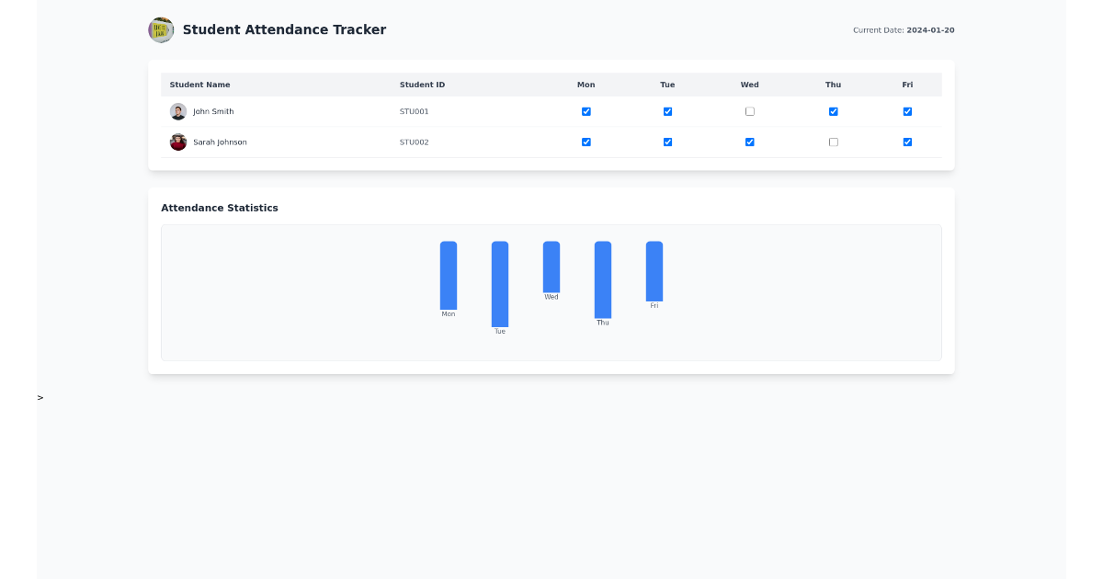The height and width of the screenshot is (579, 1103).
Task: Click the Monday bar in Attendance Statistics
Action: [449, 275]
